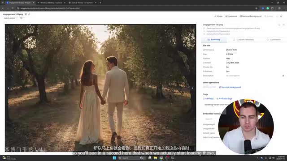Download the engagement-06.png file
The width and height of the screenshot is (287, 161).
tap(231, 16)
